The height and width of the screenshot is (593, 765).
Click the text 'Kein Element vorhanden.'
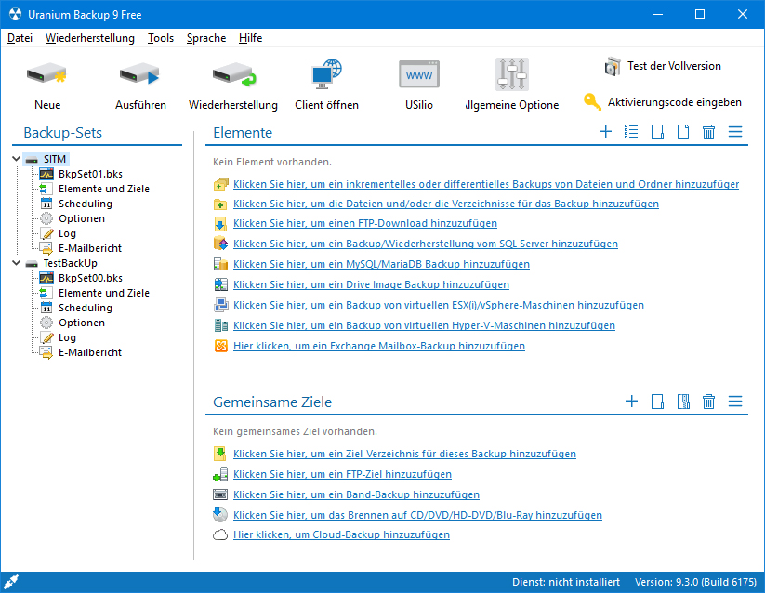tap(272, 162)
